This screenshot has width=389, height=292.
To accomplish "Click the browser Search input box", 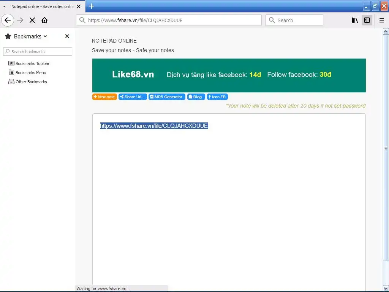I will [x=294, y=20].
